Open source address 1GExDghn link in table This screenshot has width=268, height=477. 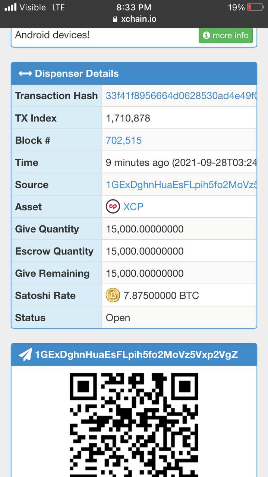(x=182, y=185)
